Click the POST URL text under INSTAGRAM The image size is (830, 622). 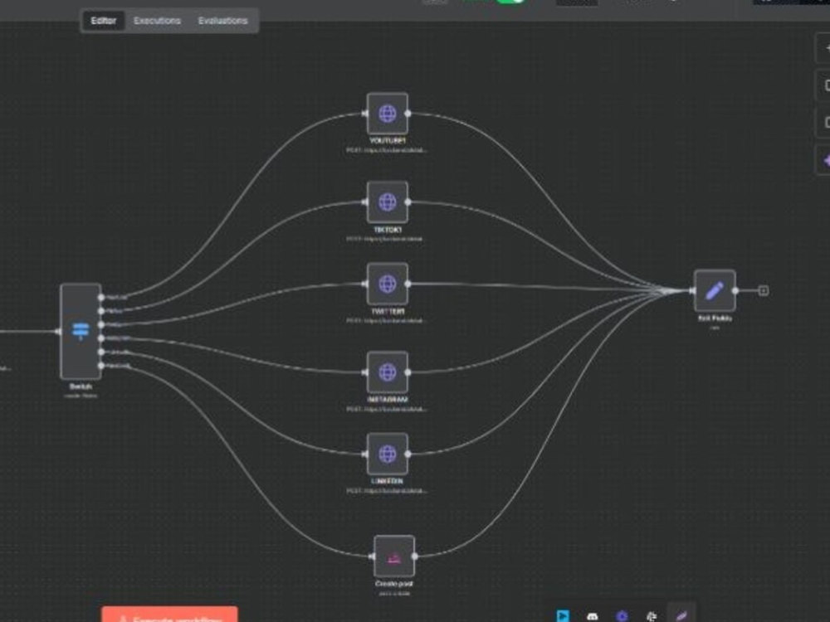click(387, 409)
